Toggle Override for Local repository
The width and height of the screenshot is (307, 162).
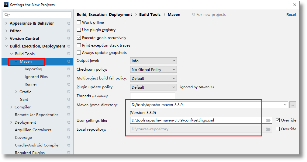(x=278, y=129)
